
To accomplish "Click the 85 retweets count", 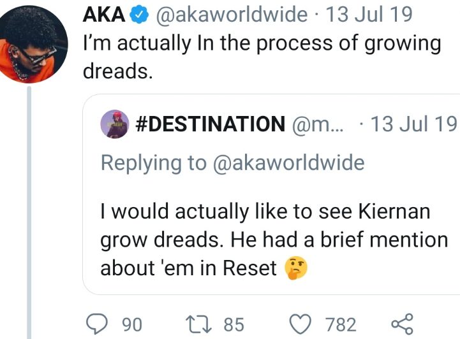I will coord(234,324).
